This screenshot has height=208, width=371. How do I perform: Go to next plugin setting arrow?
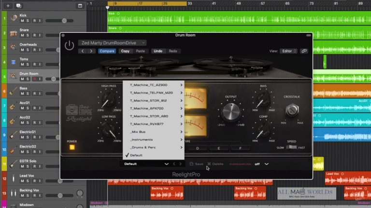click(x=91, y=51)
